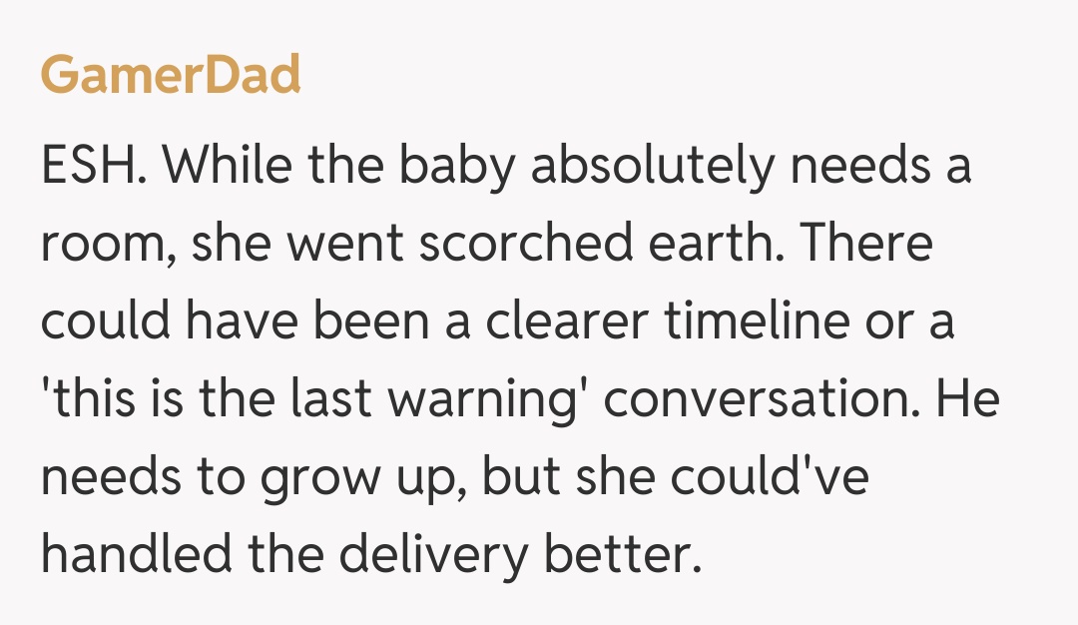Open the GamerDad user profile

click(171, 76)
